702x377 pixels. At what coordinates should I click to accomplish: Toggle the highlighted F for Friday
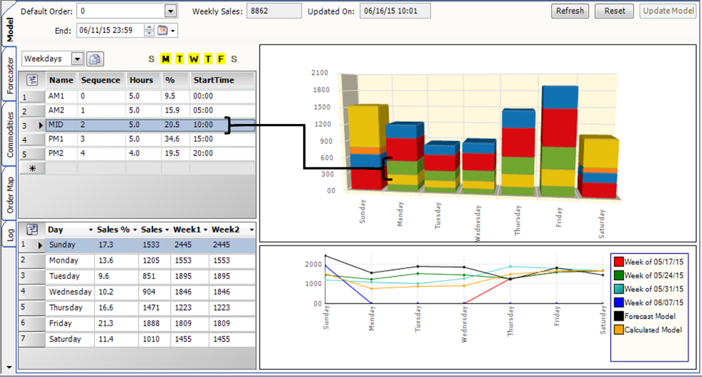(x=221, y=59)
